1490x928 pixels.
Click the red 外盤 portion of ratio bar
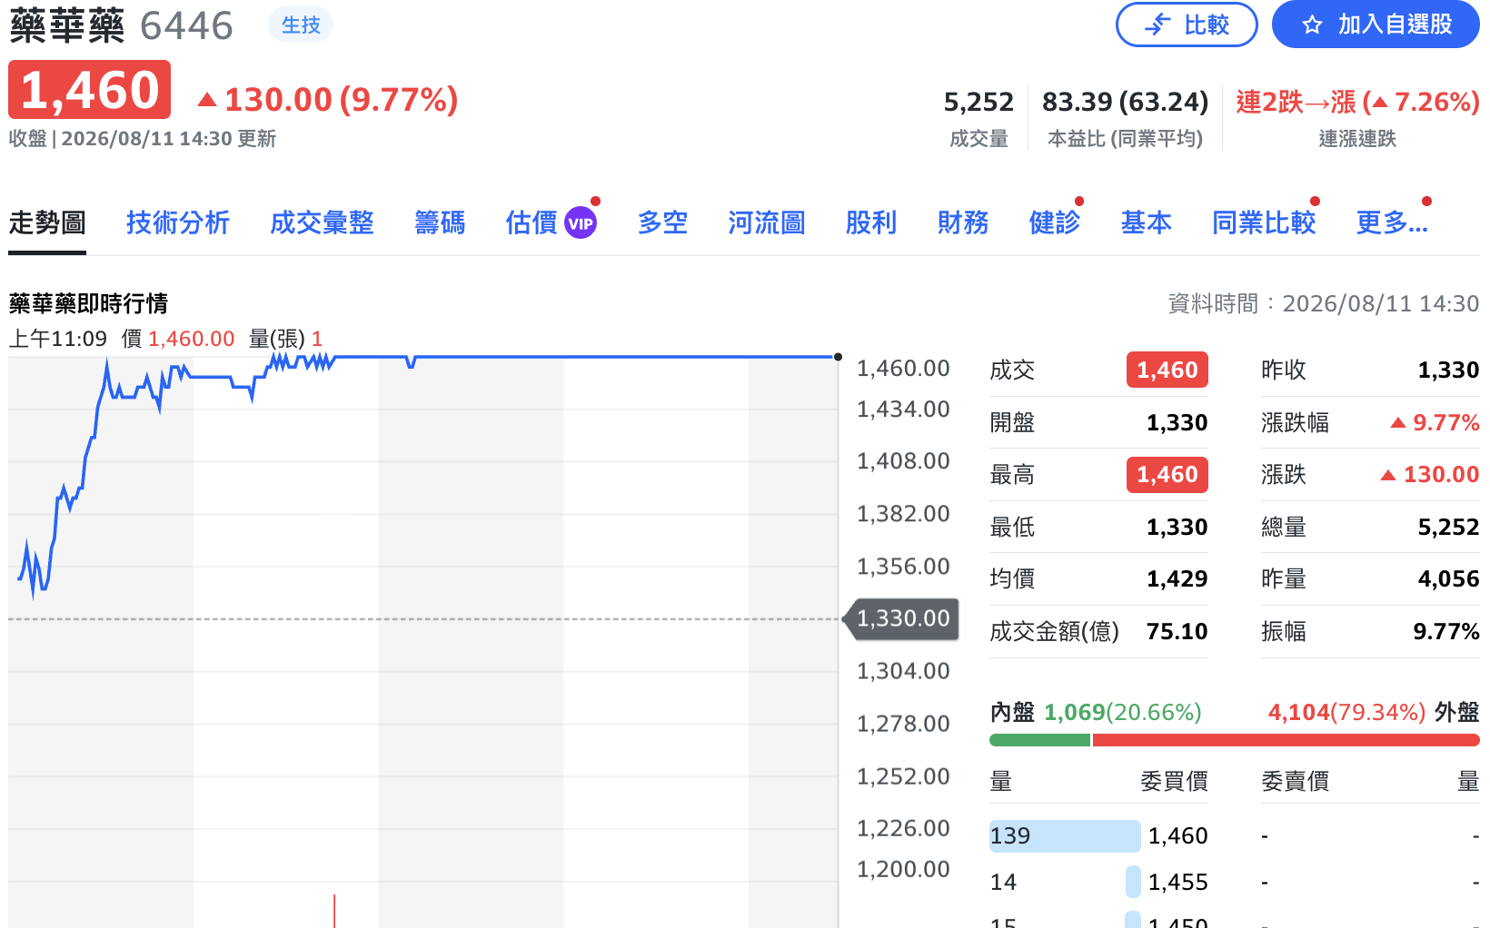tap(1286, 740)
